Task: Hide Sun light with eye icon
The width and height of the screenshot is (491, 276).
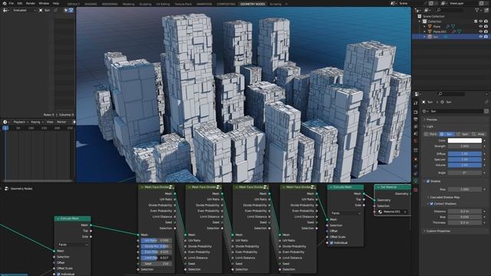Action: click(480, 37)
